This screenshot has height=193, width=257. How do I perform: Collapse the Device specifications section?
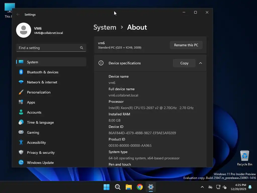[201, 63]
